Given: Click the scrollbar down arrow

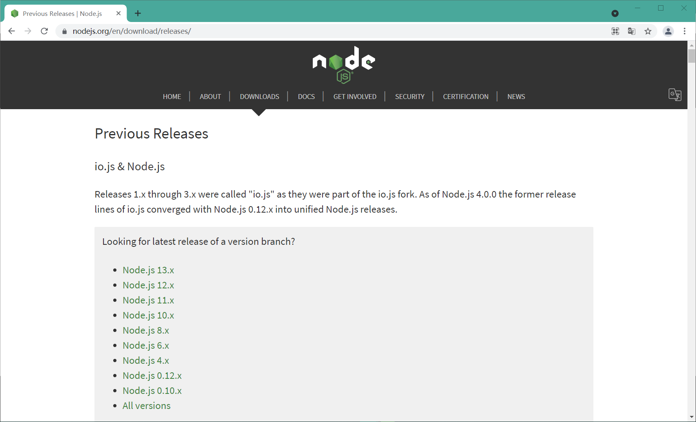Looking at the screenshot, I should coord(692,417).
